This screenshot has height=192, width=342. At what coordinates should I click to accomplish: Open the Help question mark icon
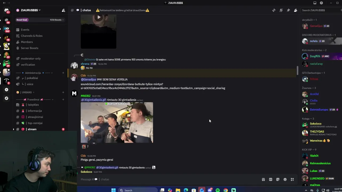click(x=321, y=3)
